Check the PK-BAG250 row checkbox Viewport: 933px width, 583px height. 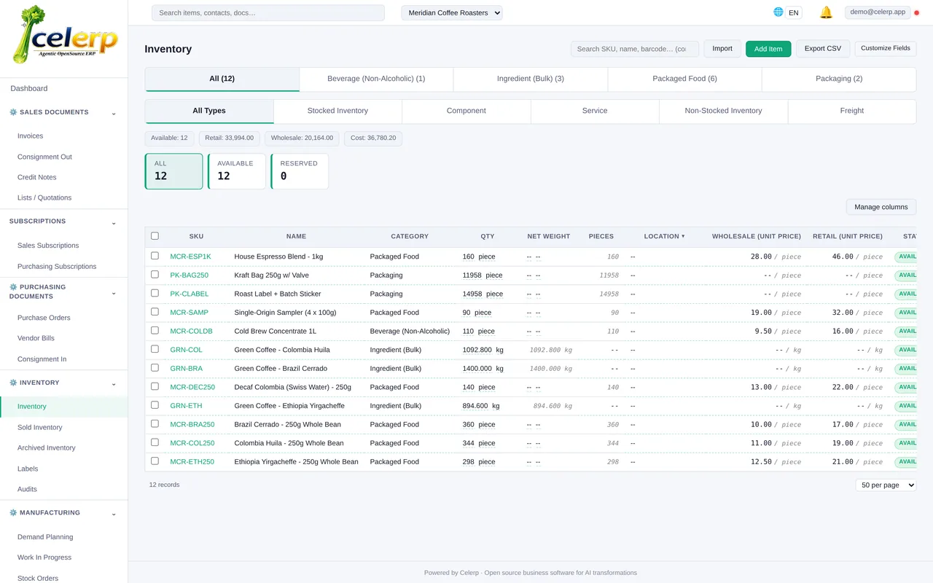pyautogui.click(x=155, y=275)
